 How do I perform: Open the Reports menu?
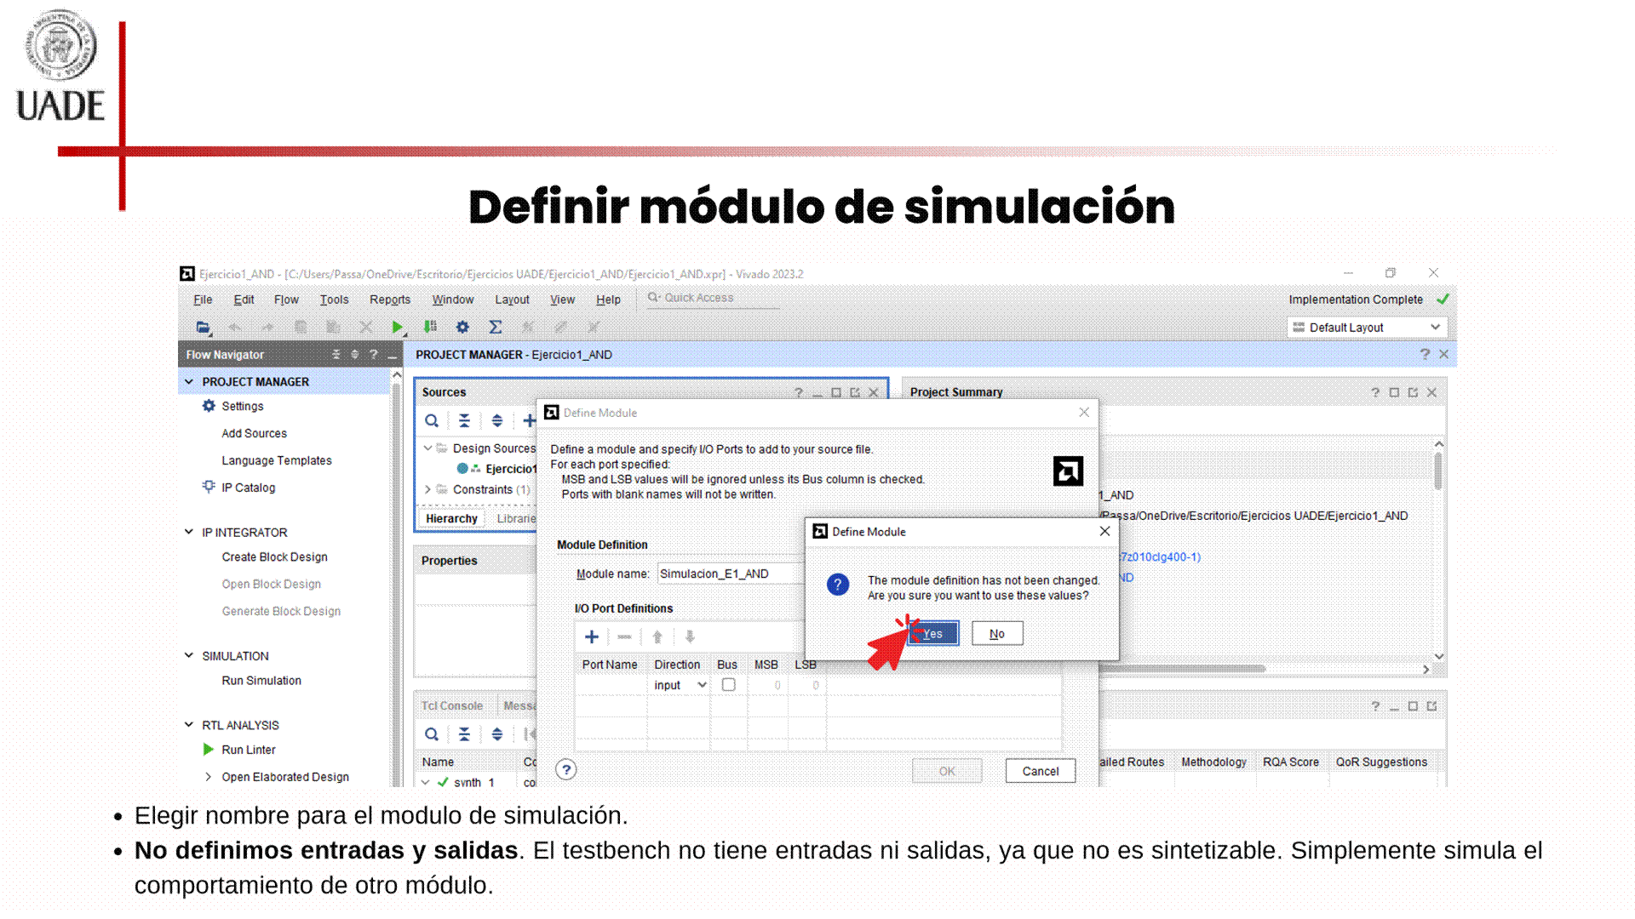click(389, 300)
